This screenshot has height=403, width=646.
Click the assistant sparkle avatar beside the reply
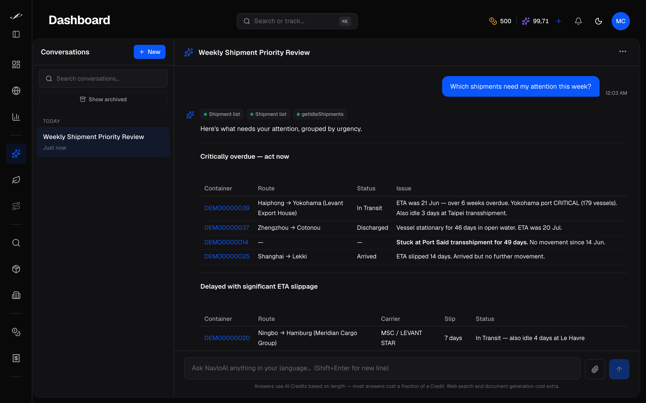click(x=190, y=115)
